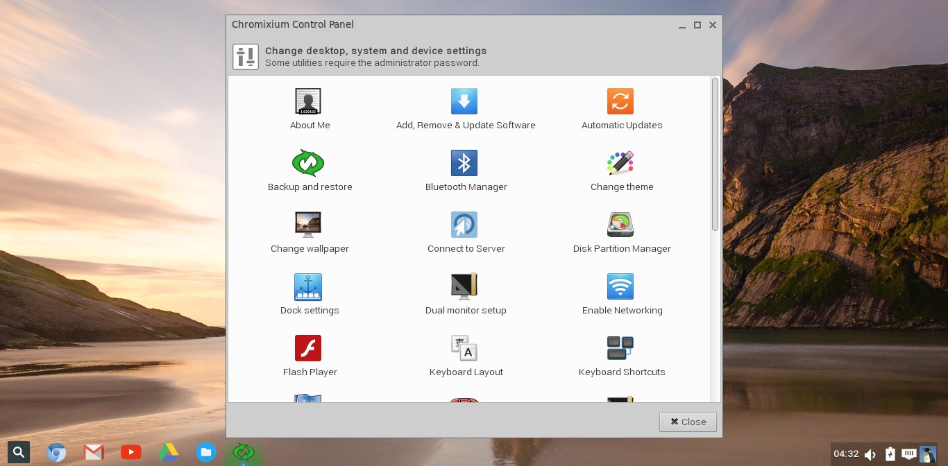Click the volume icon in system tray
The width and height of the screenshot is (948, 466).
(x=870, y=455)
